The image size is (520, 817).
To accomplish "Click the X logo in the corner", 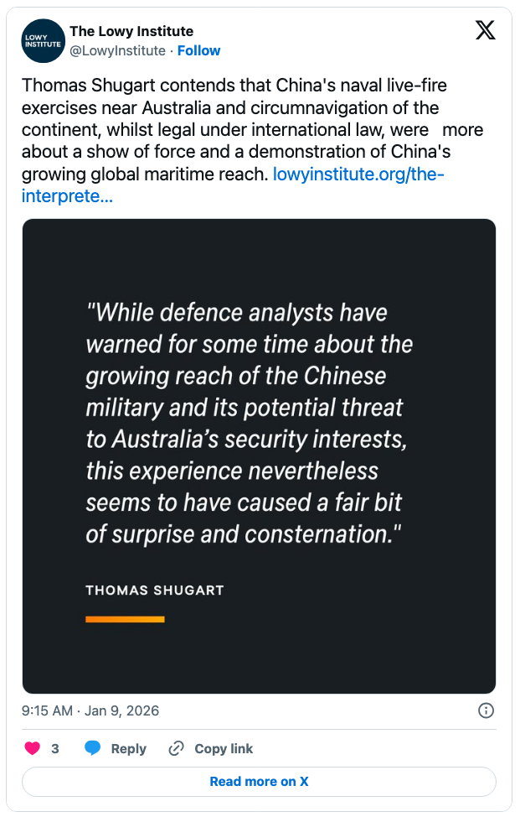I will tap(485, 31).
